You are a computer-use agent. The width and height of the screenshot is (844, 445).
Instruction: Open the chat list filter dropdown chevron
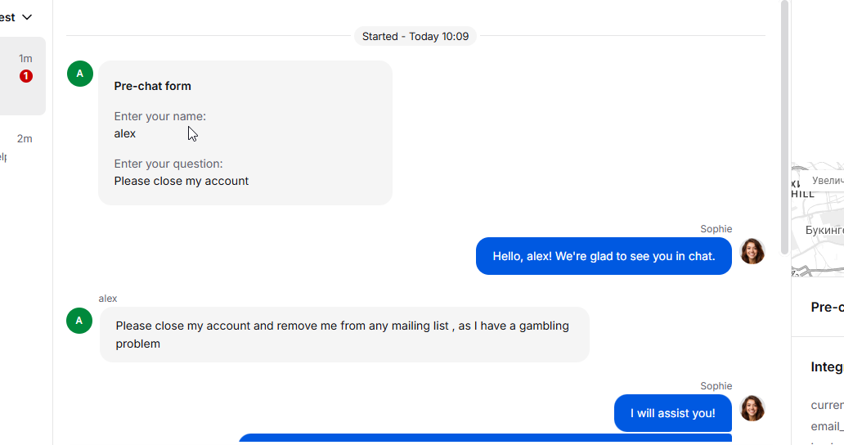tap(27, 17)
